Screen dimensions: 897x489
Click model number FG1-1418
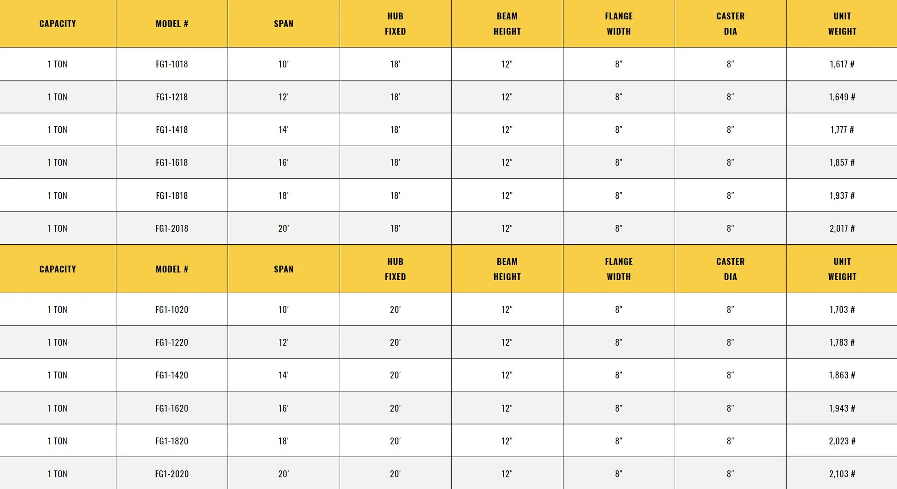point(171,130)
